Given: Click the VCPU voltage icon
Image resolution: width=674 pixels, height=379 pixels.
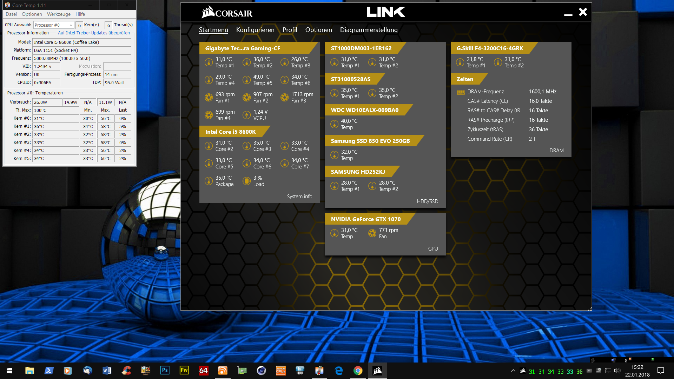Looking at the screenshot, I should pyautogui.click(x=246, y=115).
